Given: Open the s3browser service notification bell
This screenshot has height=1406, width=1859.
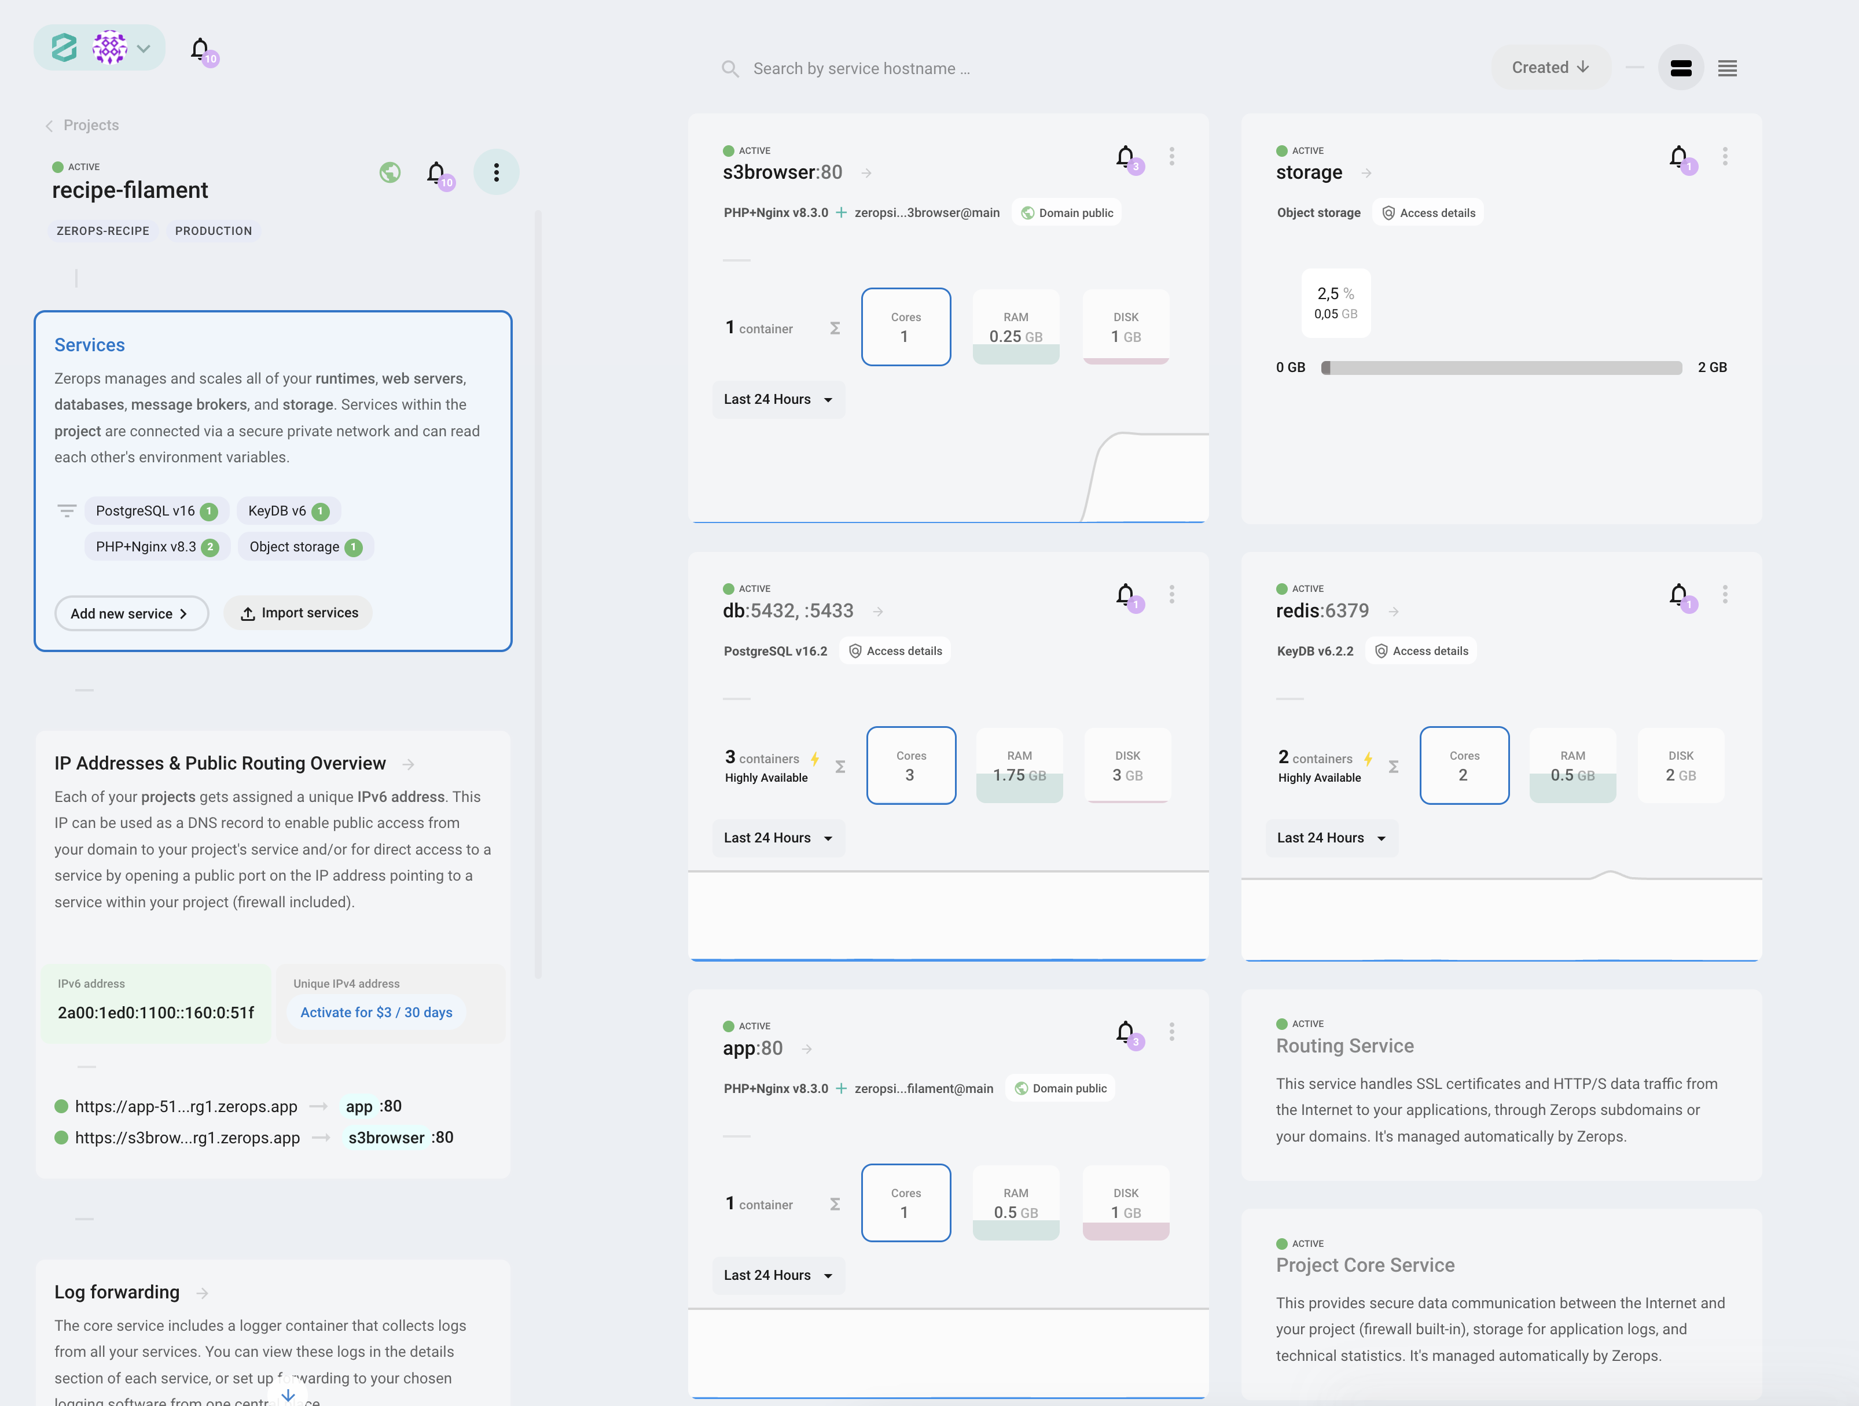Looking at the screenshot, I should pyautogui.click(x=1125, y=156).
